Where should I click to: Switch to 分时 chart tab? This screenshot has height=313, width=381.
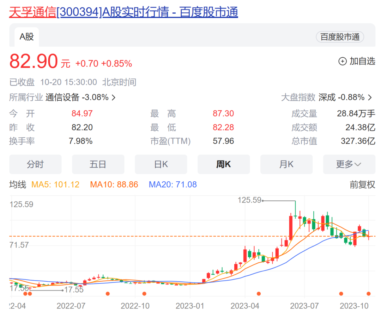coord(35,164)
